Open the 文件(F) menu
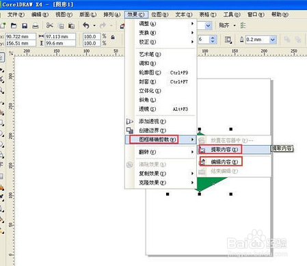Image resolution: width=307 pixels, height=266 pixels. tap(16, 14)
